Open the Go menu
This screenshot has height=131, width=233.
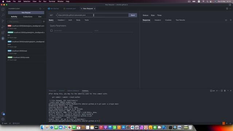(40, 1)
